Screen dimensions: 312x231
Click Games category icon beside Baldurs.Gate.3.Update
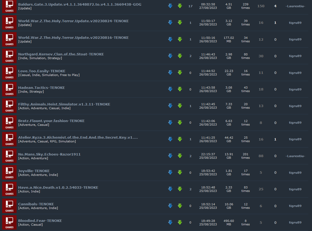pyautogui.click(x=9, y=6)
